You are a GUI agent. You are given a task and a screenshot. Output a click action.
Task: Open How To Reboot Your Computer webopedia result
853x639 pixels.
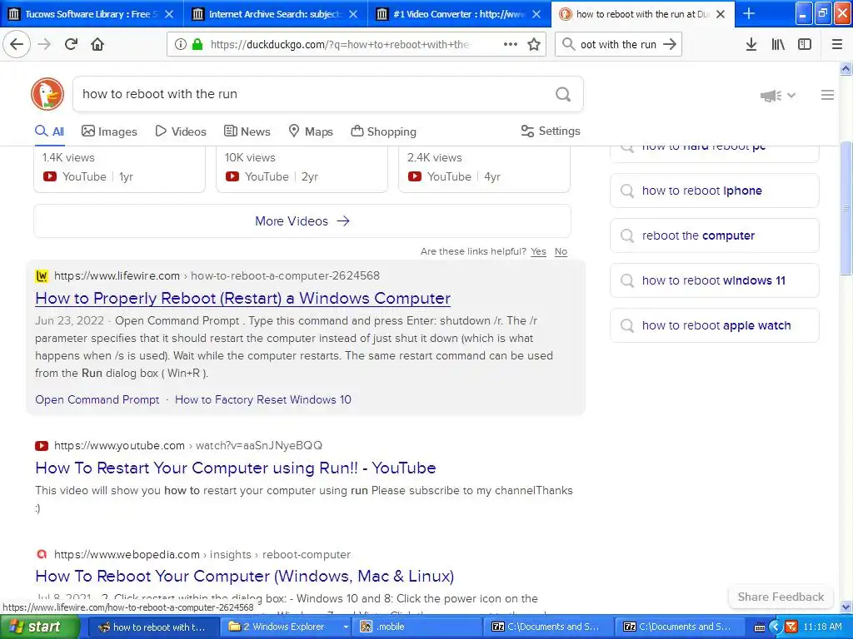pos(244,576)
